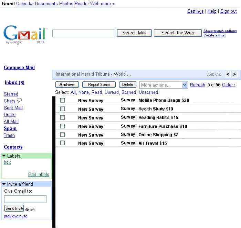Open the Chats folder
The height and width of the screenshot is (228, 241).
[10, 101]
